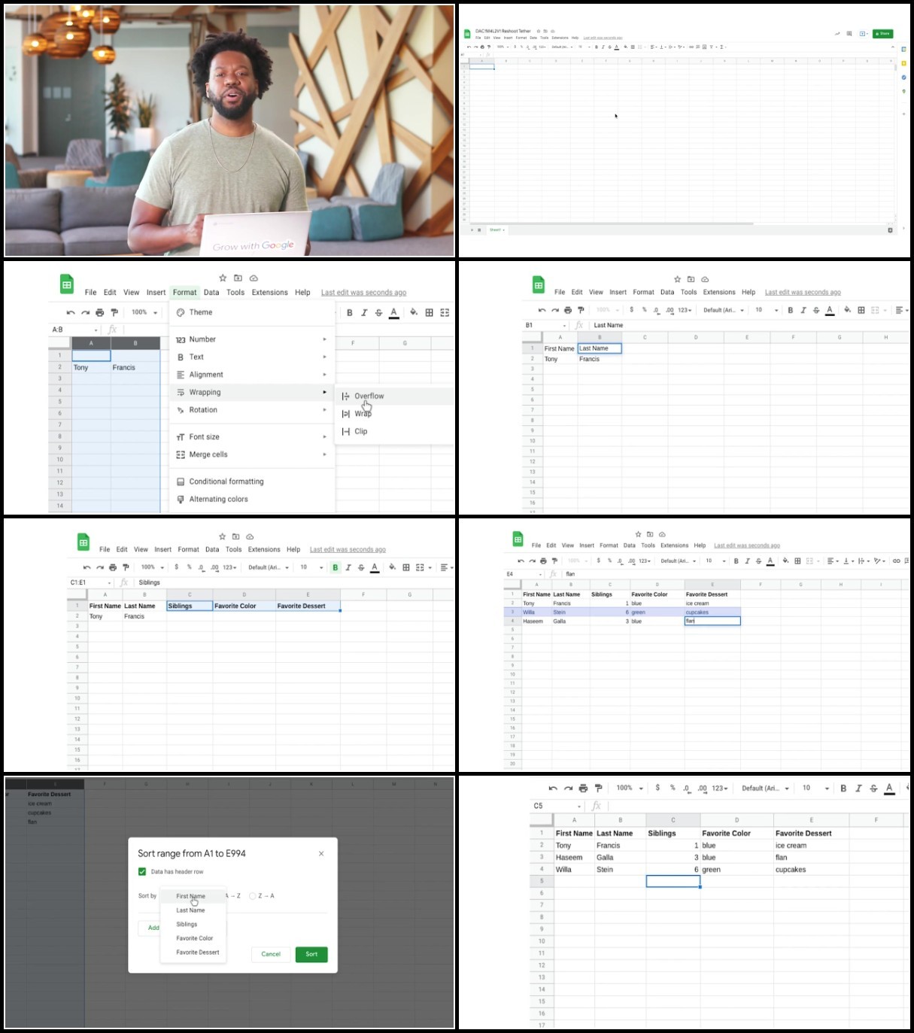Click the green Sort button
914x1033 pixels.
click(x=311, y=954)
